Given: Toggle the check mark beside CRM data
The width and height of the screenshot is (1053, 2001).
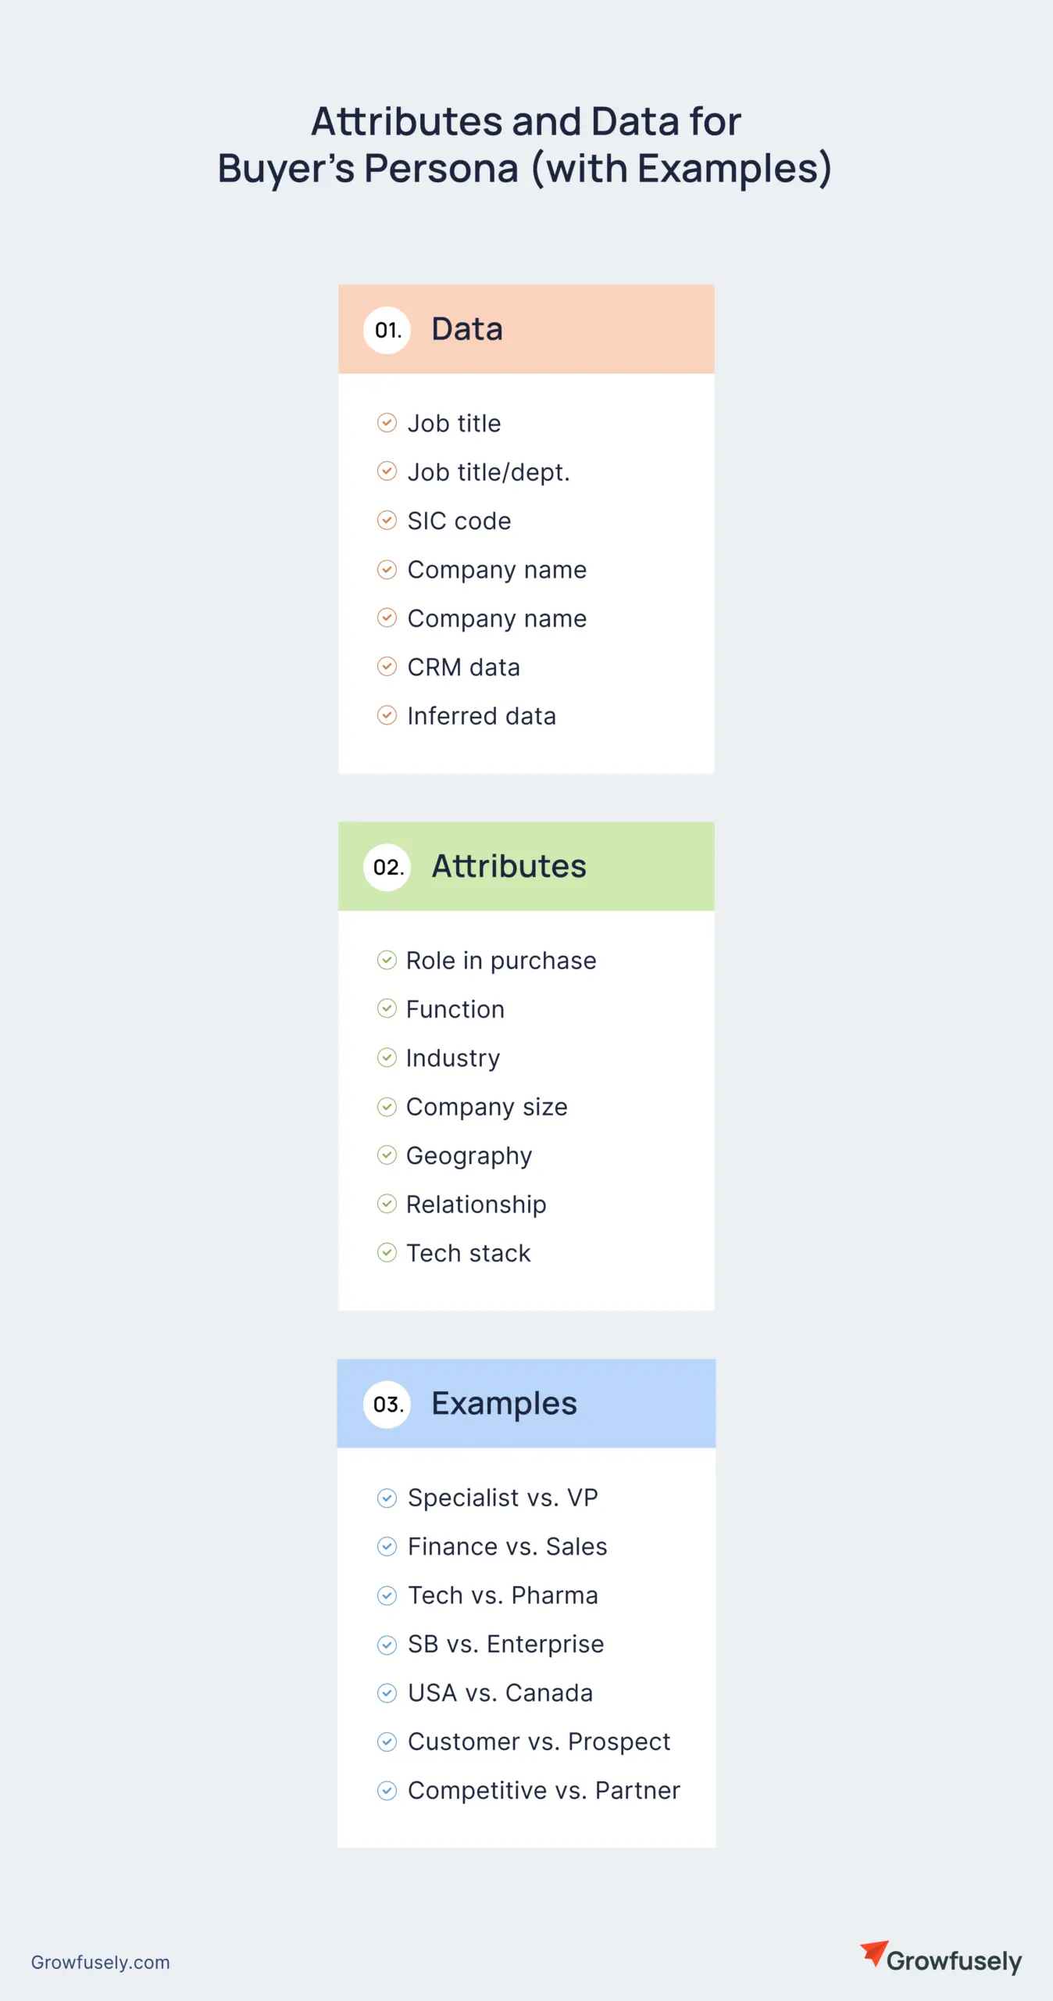Looking at the screenshot, I should [387, 667].
